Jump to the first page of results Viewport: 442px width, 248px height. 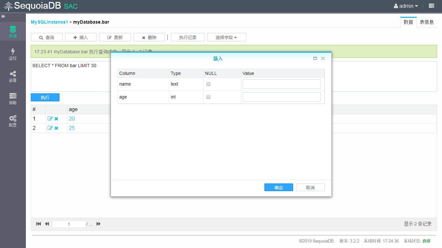39,224
